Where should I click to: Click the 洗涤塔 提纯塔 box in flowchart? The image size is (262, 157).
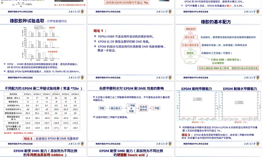point(143,108)
